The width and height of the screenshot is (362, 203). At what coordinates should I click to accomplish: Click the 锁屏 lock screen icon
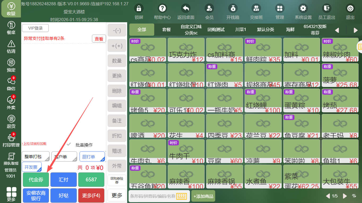pos(139,8)
